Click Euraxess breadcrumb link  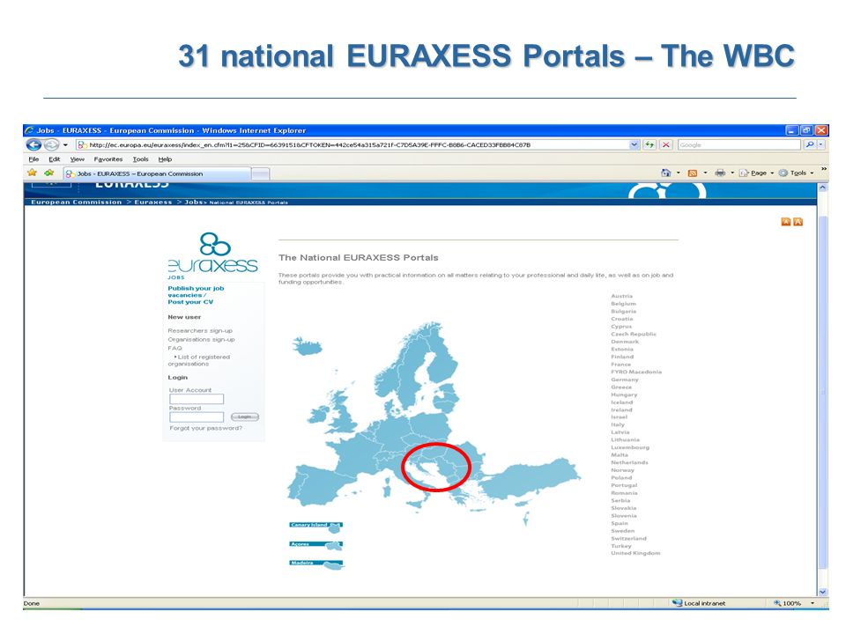(x=152, y=203)
